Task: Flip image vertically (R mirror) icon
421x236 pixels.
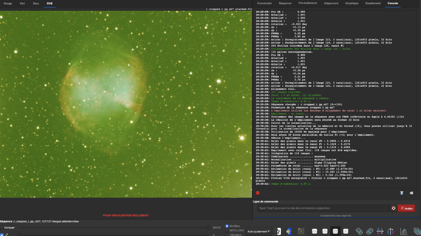Action: pyautogui.click(x=380, y=231)
